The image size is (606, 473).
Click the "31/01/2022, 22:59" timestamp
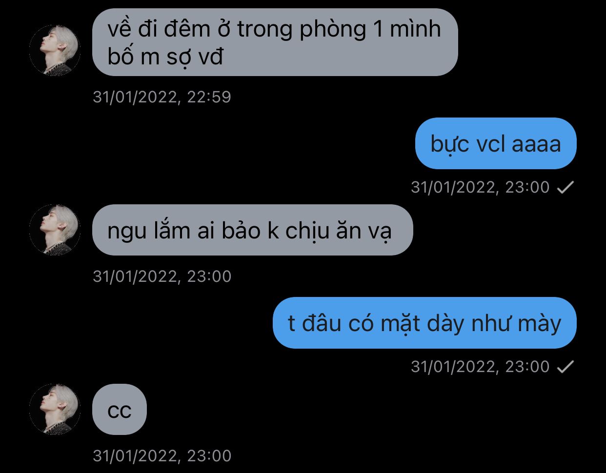(x=162, y=97)
